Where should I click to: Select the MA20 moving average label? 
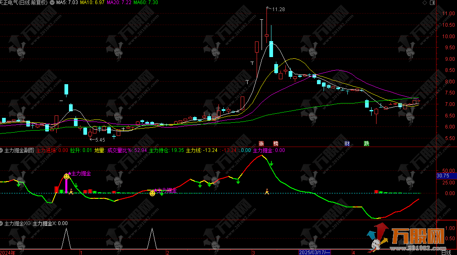[119, 2]
